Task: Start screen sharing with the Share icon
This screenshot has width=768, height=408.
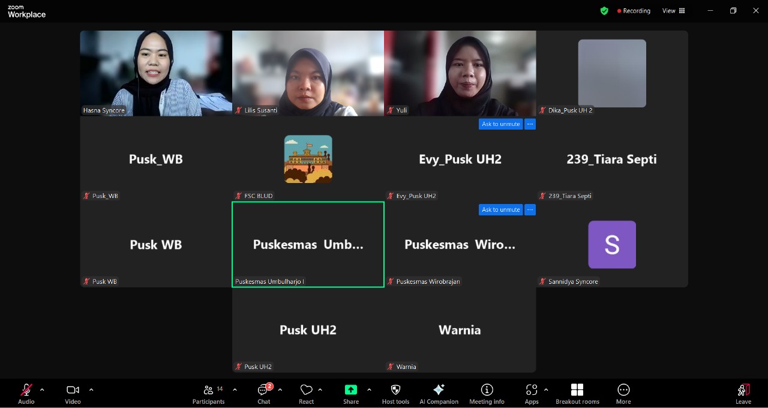Action: coord(351,393)
